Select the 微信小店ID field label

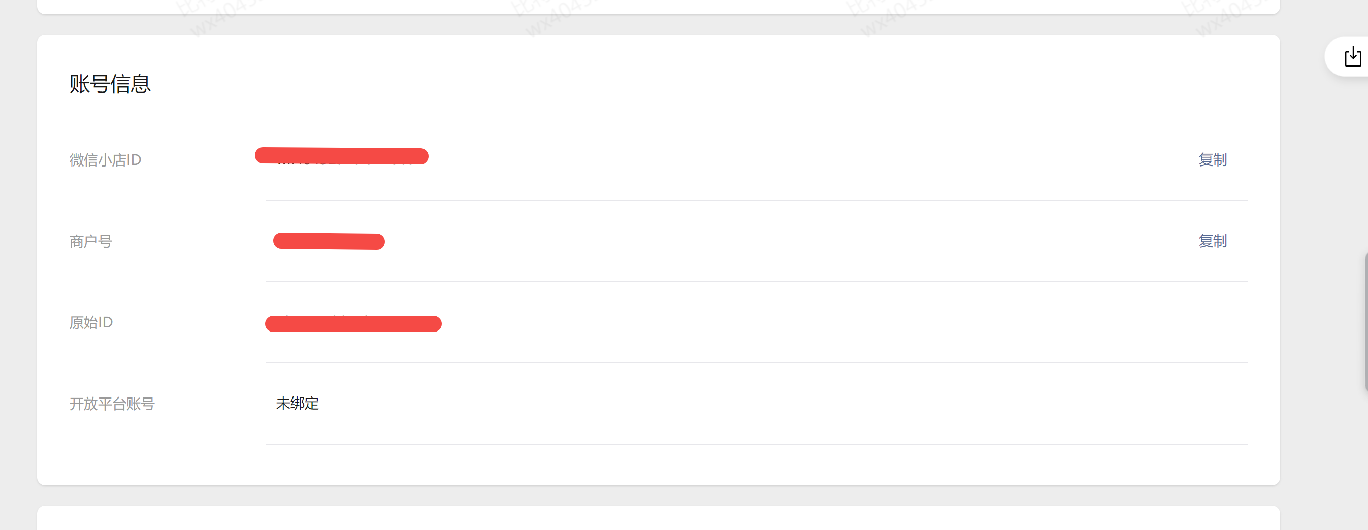pos(105,160)
